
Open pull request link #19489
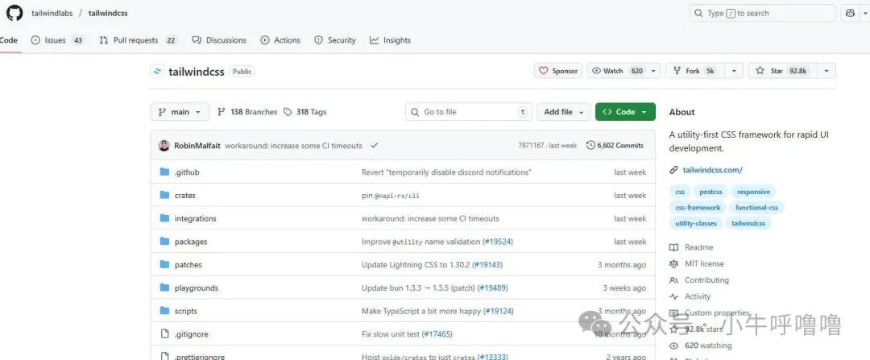tap(492, 288)
